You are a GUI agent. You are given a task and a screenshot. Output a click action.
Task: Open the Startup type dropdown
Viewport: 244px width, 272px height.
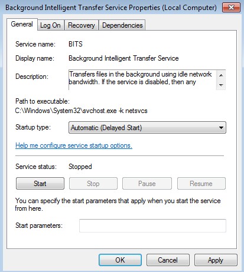(147, 128)
